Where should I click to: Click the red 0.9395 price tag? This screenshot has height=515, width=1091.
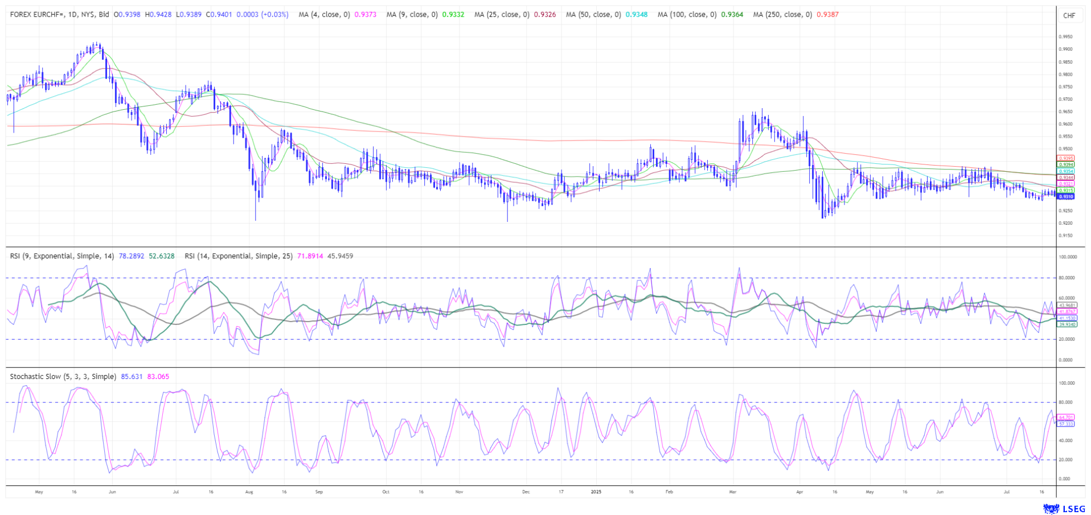[1065, 158]
